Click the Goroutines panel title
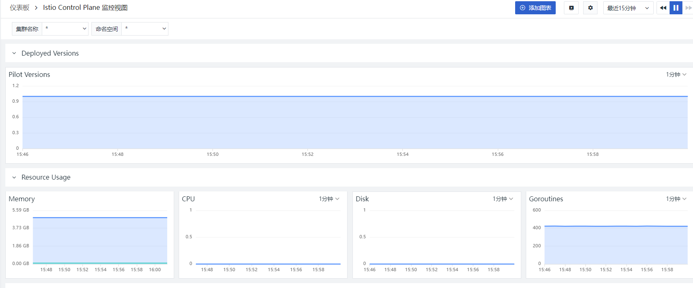Image resolution: width=693 pixels, height=288 pixels. click(x=546, y=199)
